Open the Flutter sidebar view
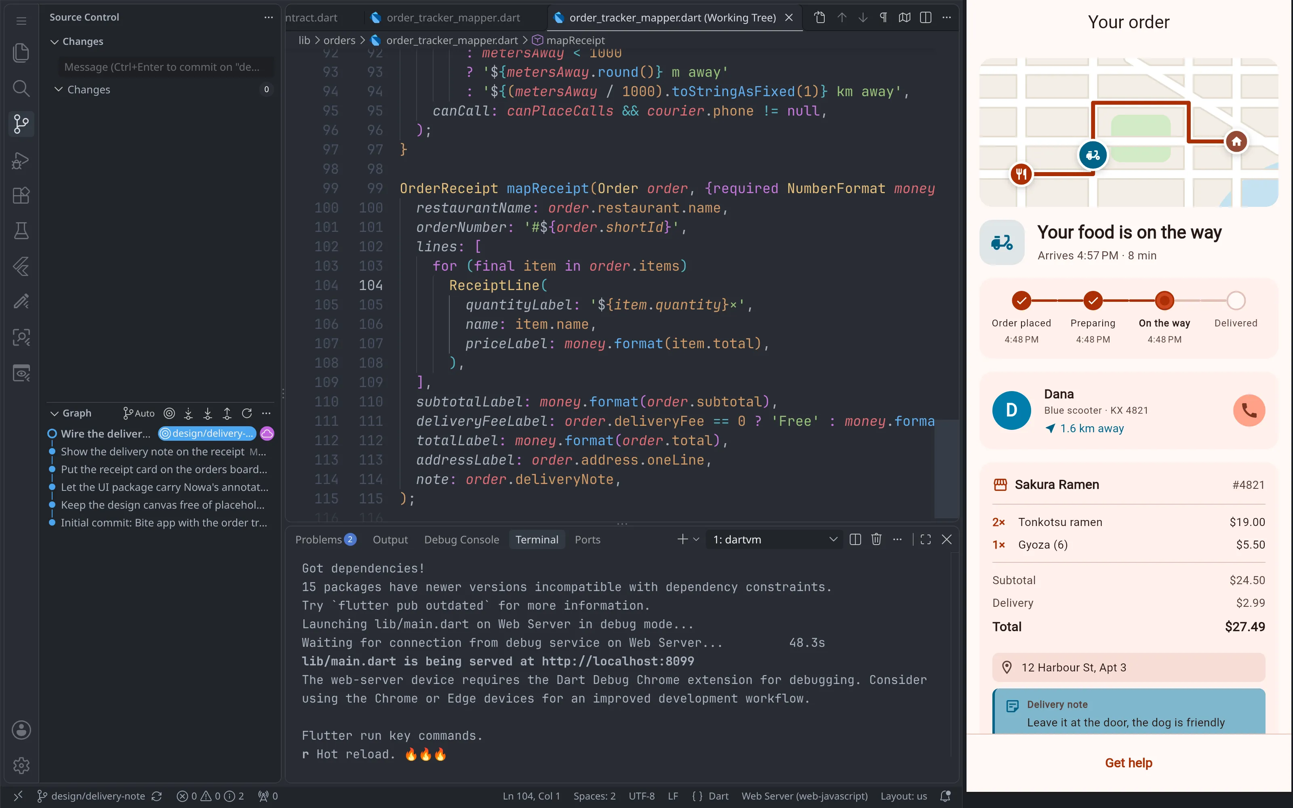The image size is (1293, 808). click(21, 266)
